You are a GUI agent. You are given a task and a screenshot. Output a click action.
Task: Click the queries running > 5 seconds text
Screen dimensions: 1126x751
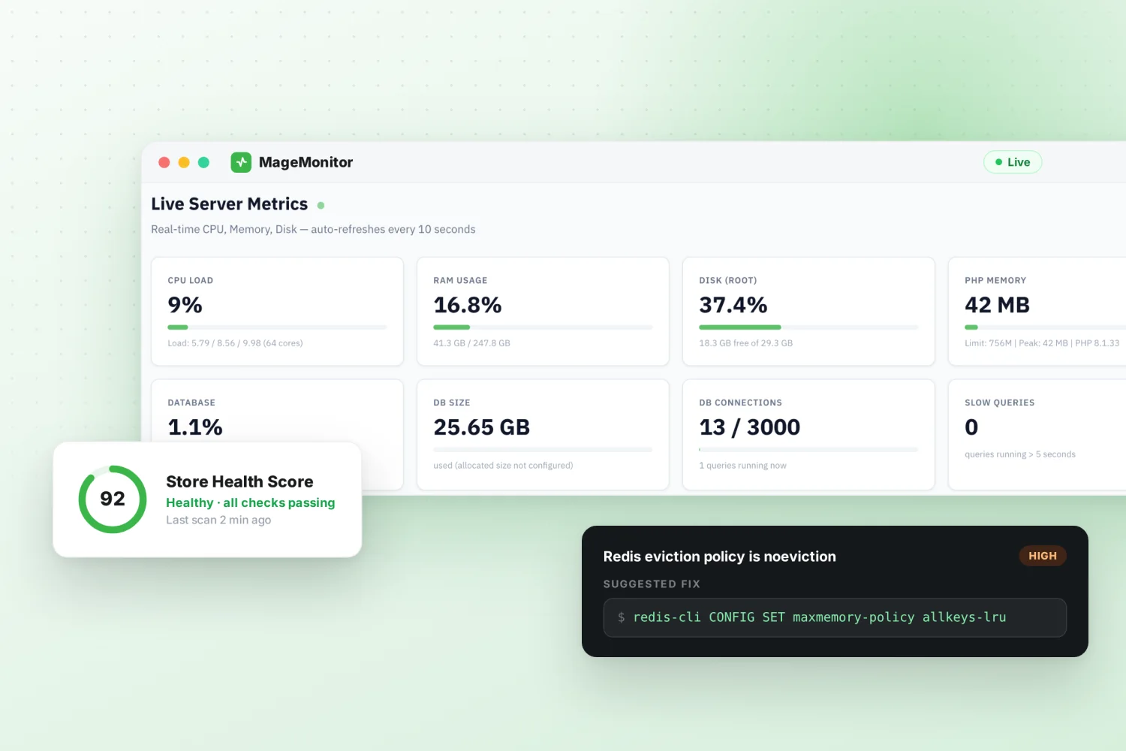pos(1020,454)
